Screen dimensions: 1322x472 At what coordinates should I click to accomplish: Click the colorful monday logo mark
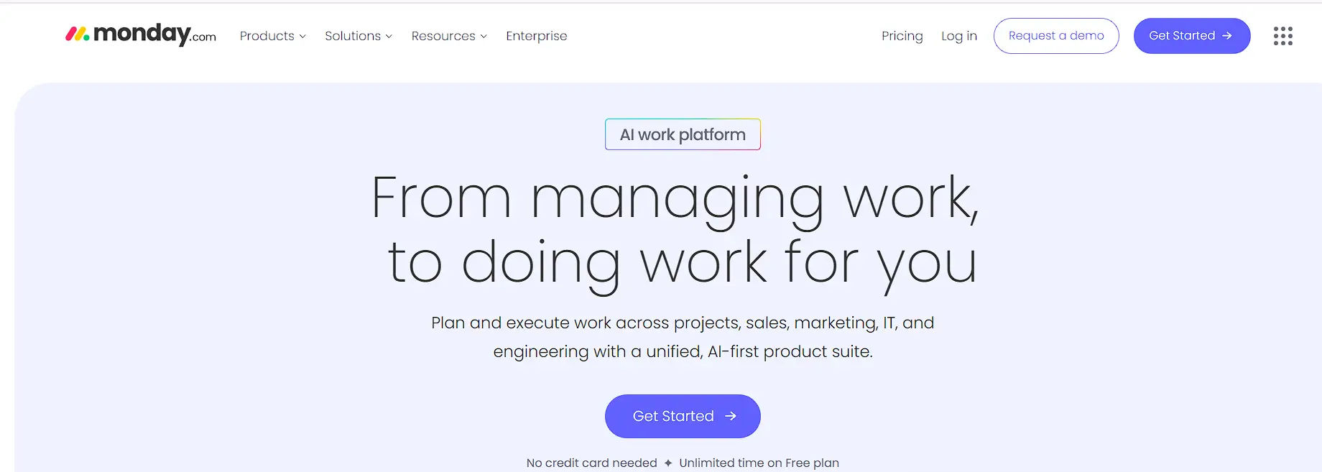77,34
